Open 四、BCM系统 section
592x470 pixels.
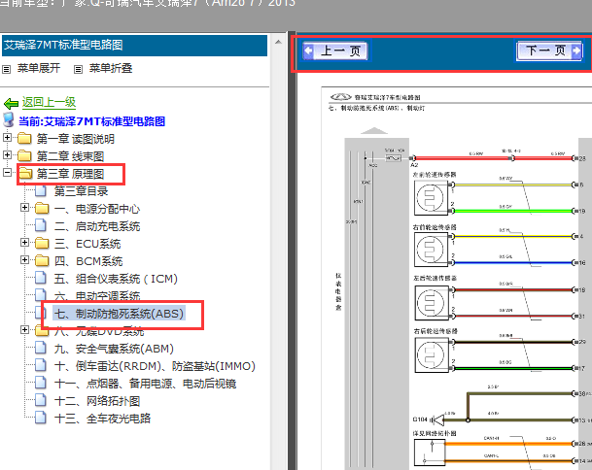(x=88, y=261)
